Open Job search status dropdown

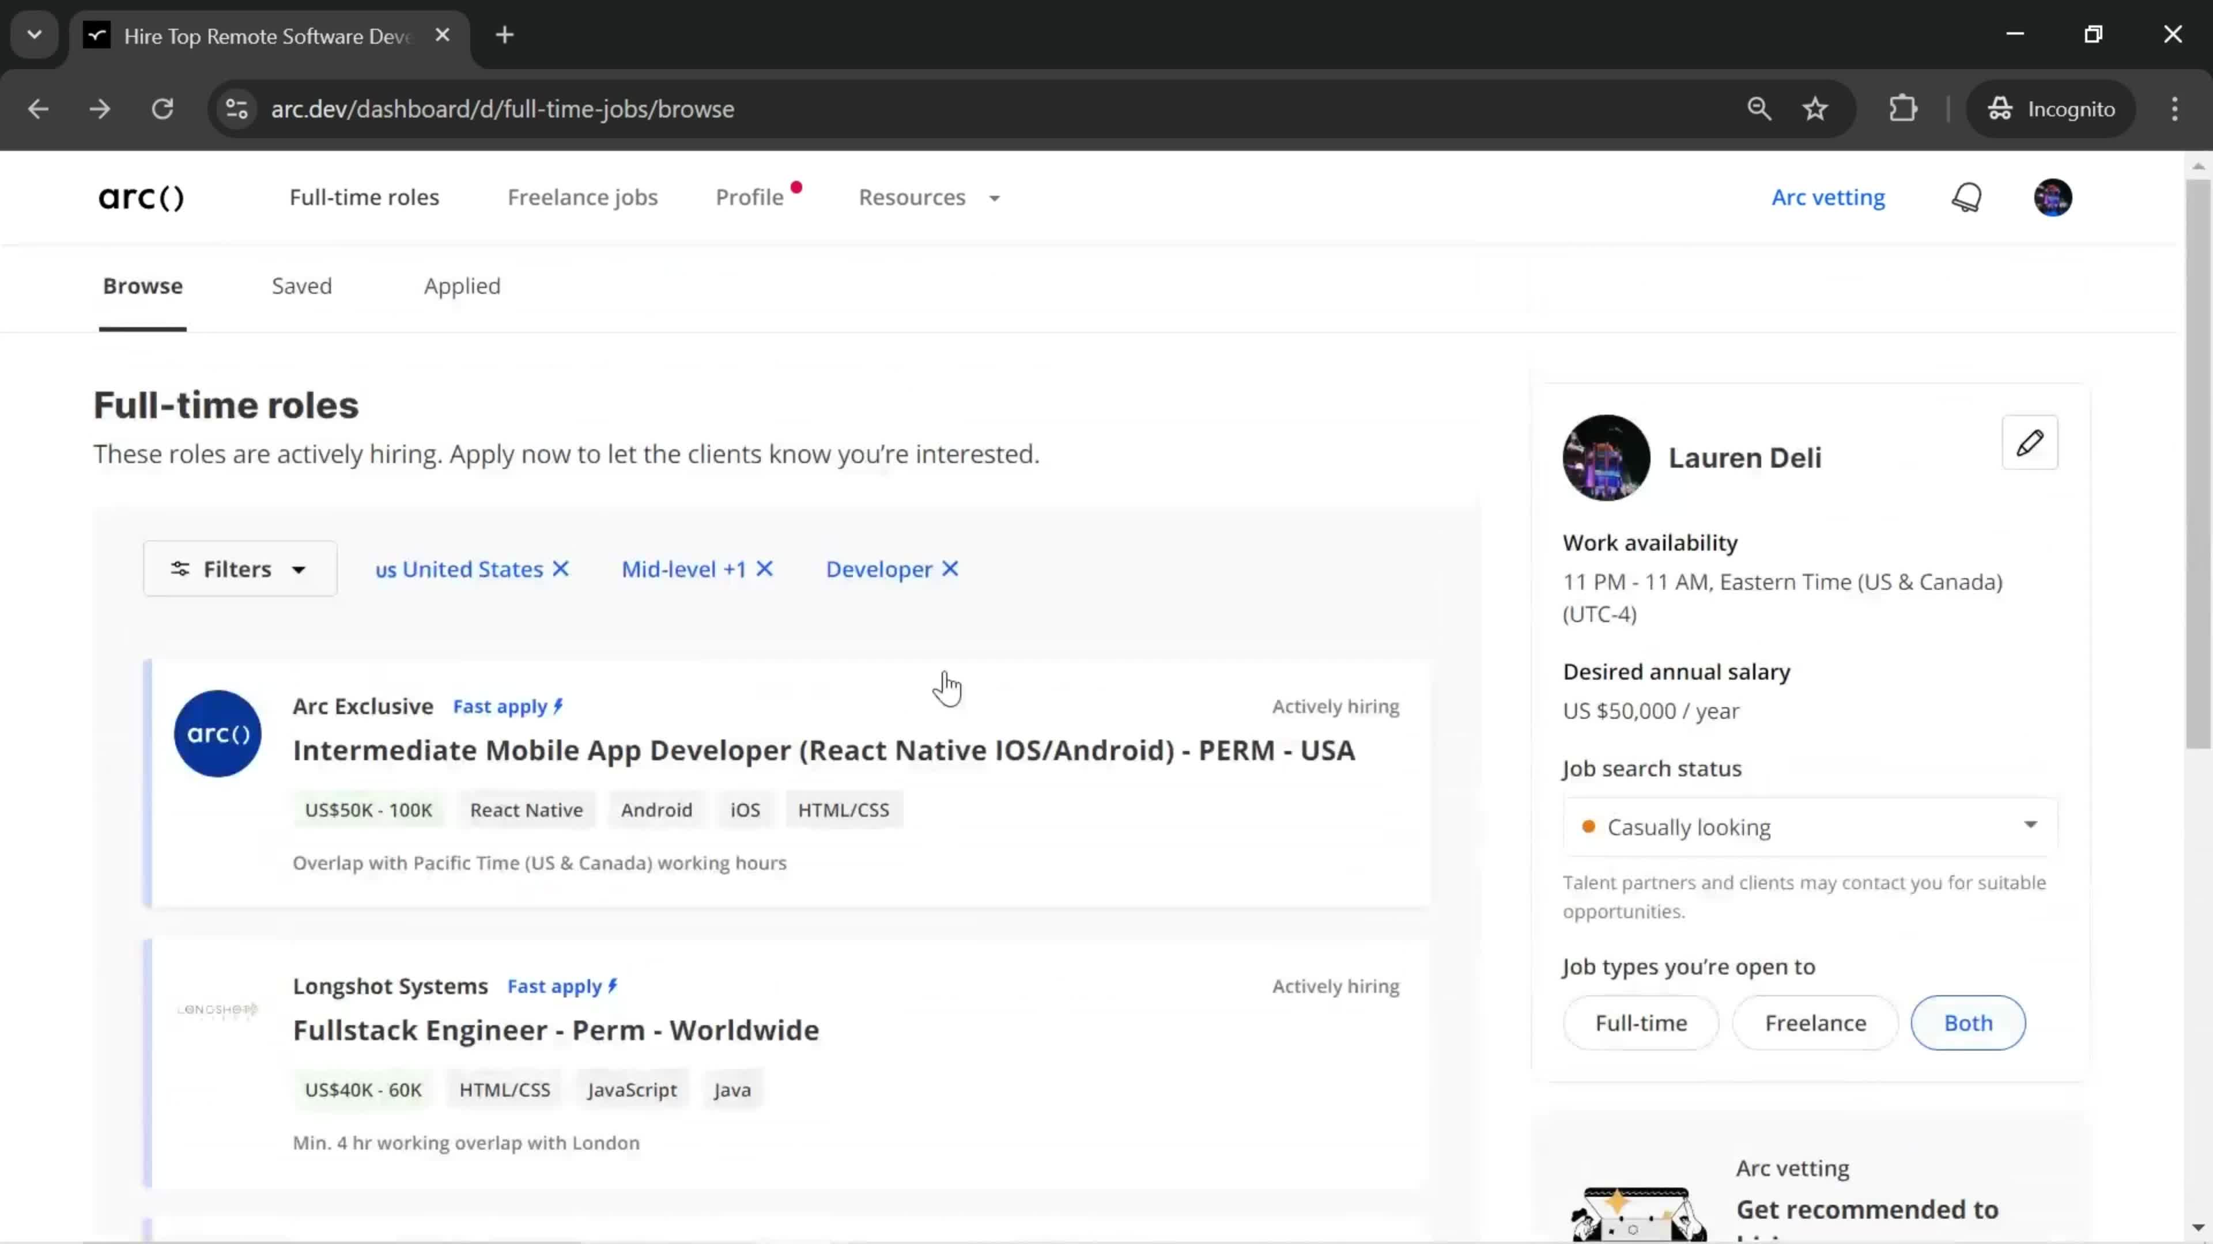pos(1809,827)
